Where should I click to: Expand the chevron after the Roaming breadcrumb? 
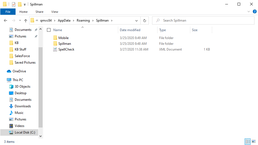[x=93, y=20]
